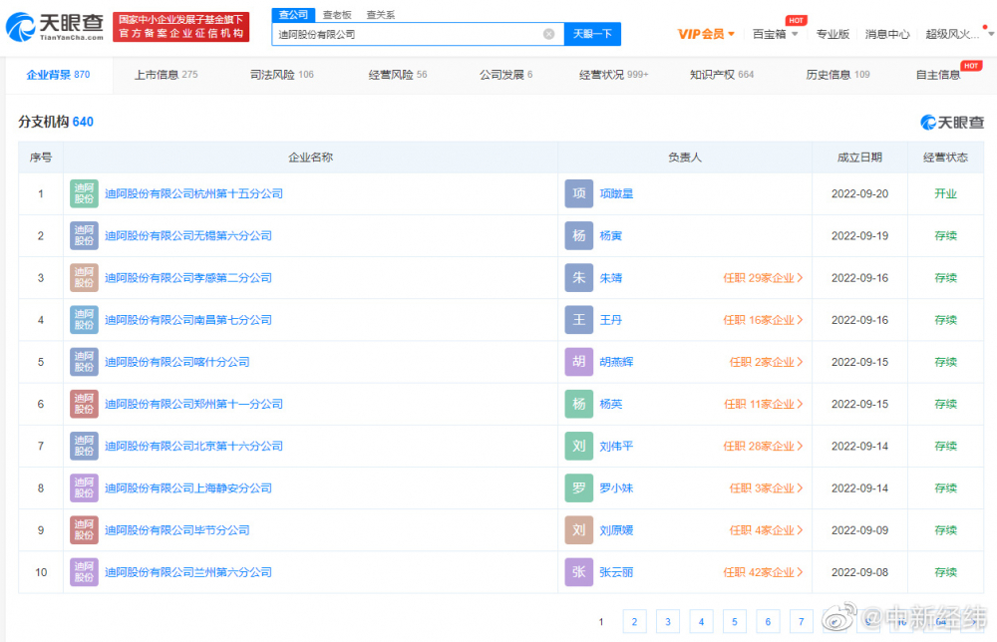The height and width of the screenshot is (642, 997).
Task: Click the 天眼一下 search button
Action: point(593,33)
